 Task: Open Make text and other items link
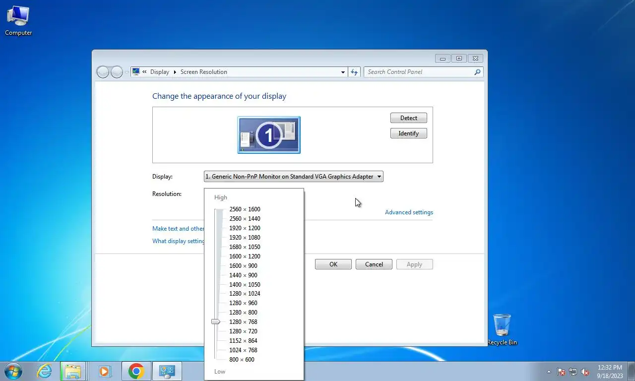178,229
